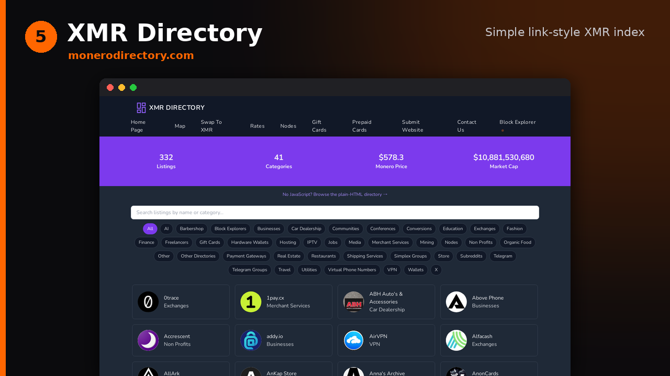Screen dimensions: 670x376
Task: Open the AirVPN cloud logo
Action: tap(354, 340)
